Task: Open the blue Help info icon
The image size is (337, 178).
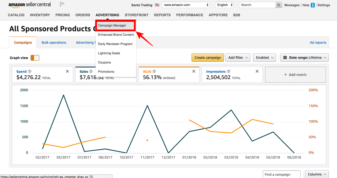Action: point(313,5)
